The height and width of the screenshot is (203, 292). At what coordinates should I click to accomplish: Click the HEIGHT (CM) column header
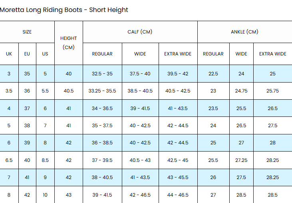click(69, 43)
